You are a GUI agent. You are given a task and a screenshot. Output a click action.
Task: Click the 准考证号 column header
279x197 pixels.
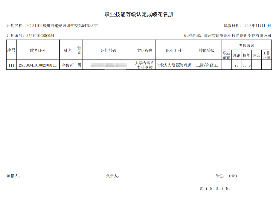38,51
